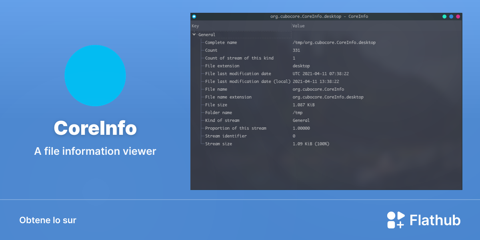Select the Stream size row
The height and width of the screenshot is (240, 480).
pyautogui.click(x=326, y=144)
